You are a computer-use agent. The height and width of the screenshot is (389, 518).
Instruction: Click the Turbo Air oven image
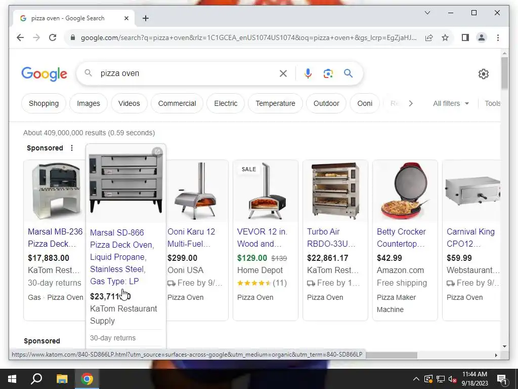pyautogui.click(x=335, y=191)
